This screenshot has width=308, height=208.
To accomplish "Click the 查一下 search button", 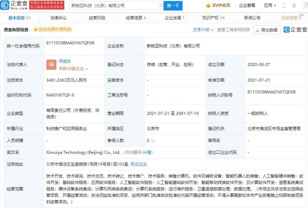I will pos(173,5).
